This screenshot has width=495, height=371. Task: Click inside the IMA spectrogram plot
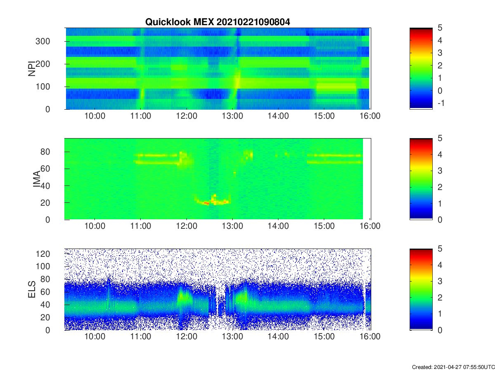point(218,179)
